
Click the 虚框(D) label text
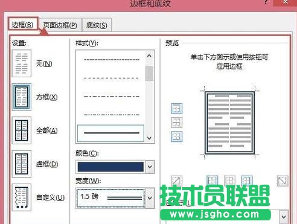pyautogui.click(x=47, y=164)
